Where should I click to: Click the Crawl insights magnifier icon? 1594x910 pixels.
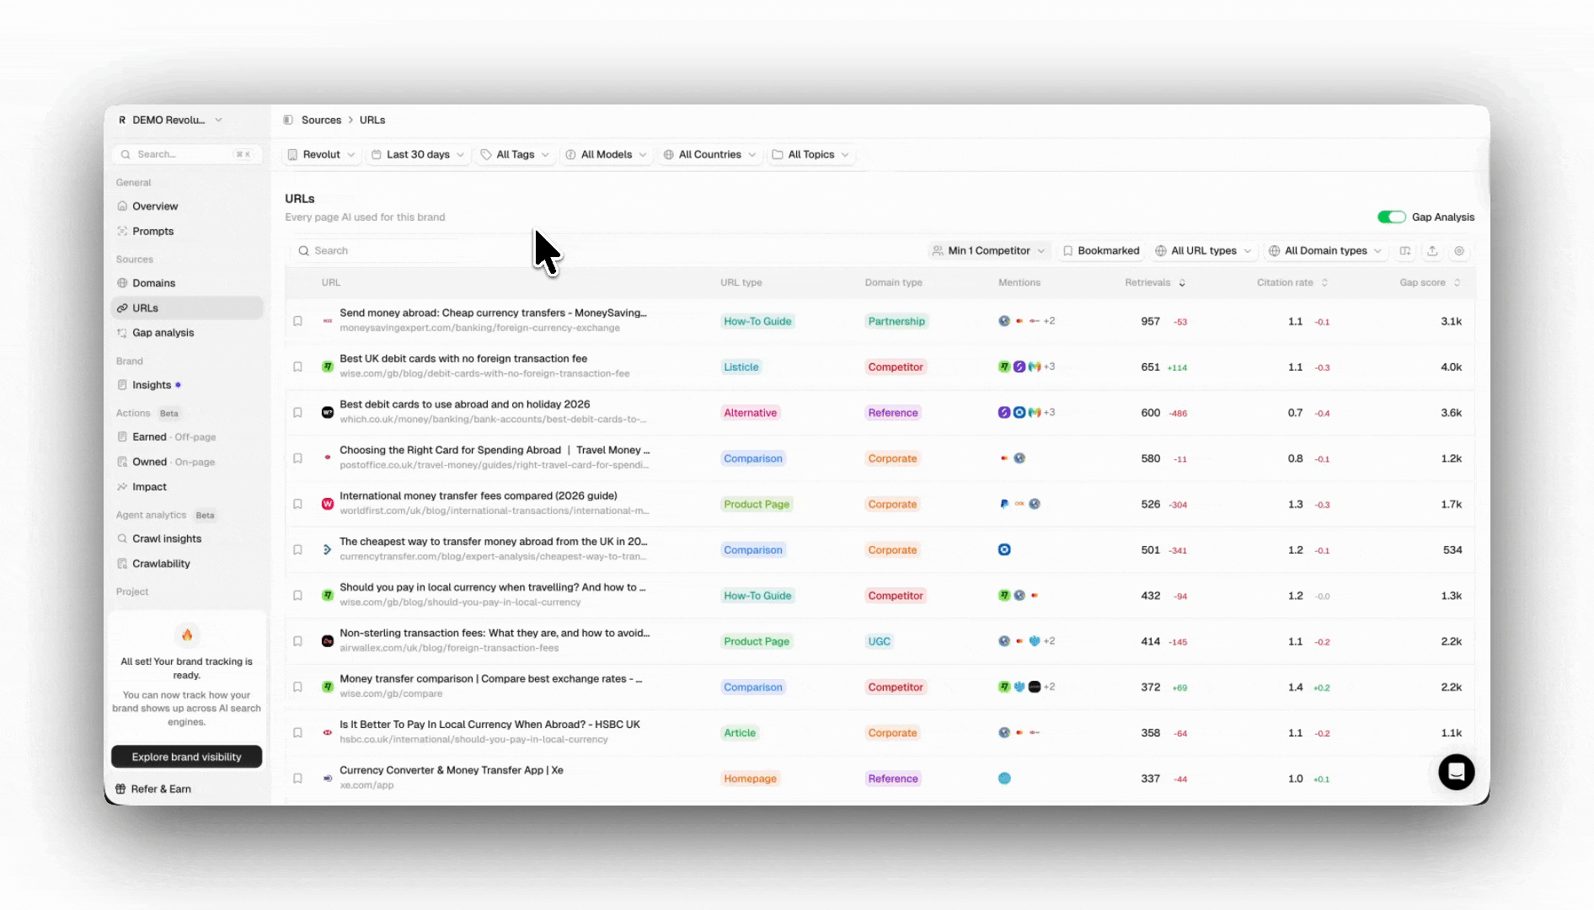(x=123, y=539)
